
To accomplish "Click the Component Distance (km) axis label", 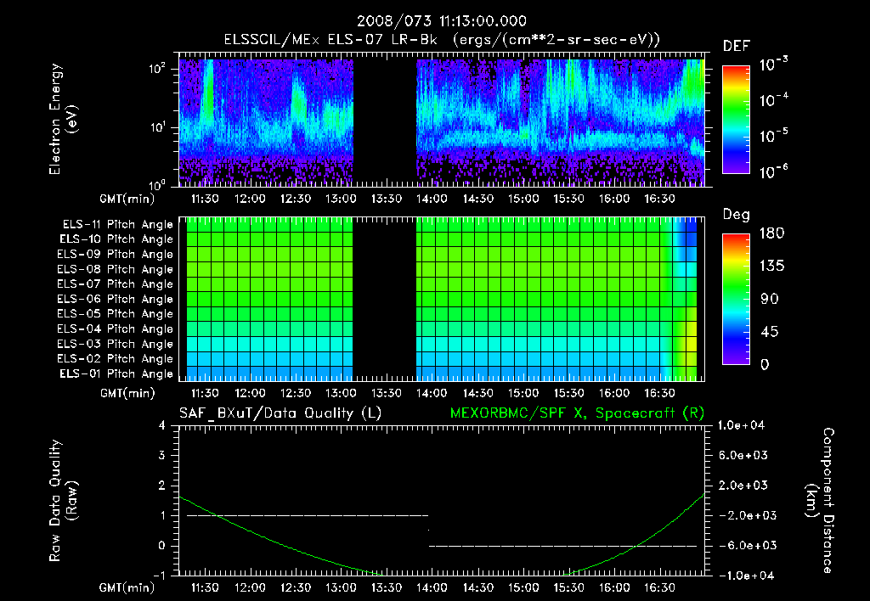I will pos(820,501).
